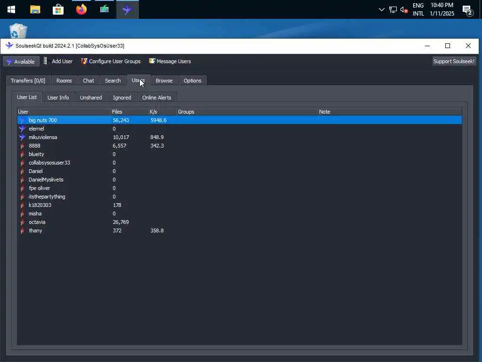The height and width of the screenshot is (362, 482).
Task: Open the notification center icon
Action: 468,10
